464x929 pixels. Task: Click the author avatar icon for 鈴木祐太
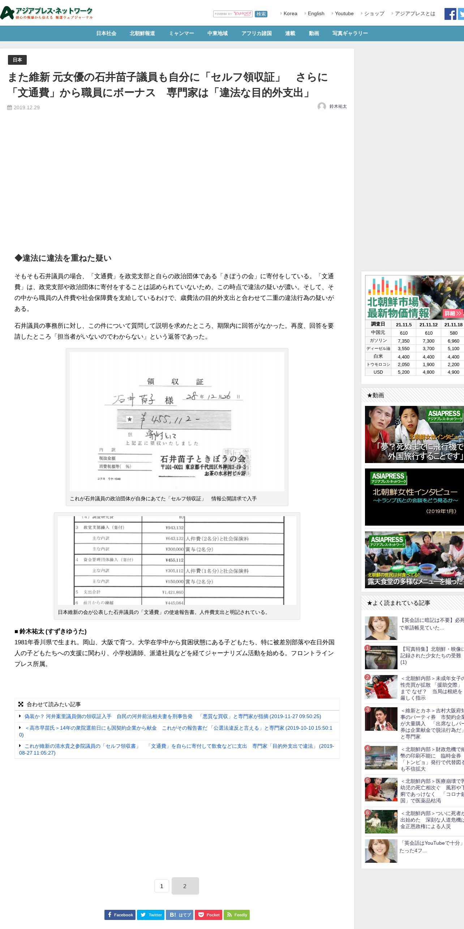click(x=322, y=106)
